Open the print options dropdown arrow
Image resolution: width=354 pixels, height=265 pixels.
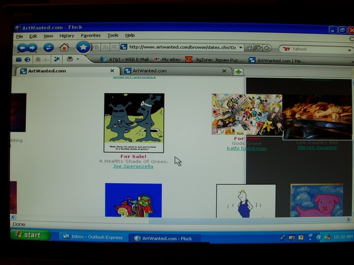[78, 59]
